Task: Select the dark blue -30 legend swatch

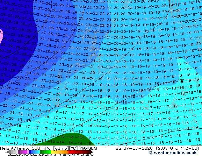Action: [x=30, y=152]
